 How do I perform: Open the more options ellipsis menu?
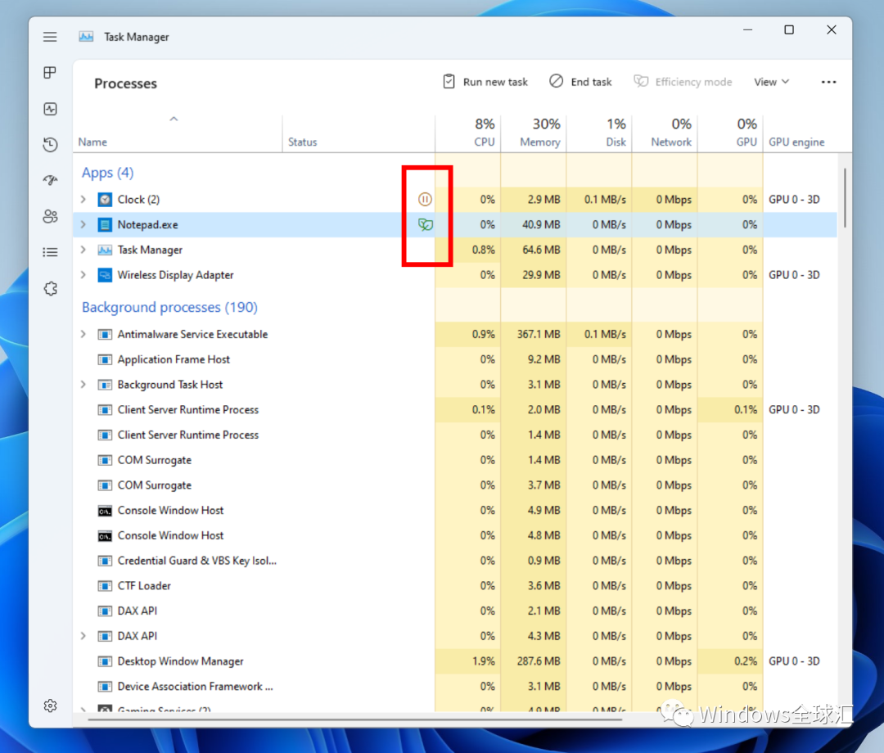pos(828,82)
